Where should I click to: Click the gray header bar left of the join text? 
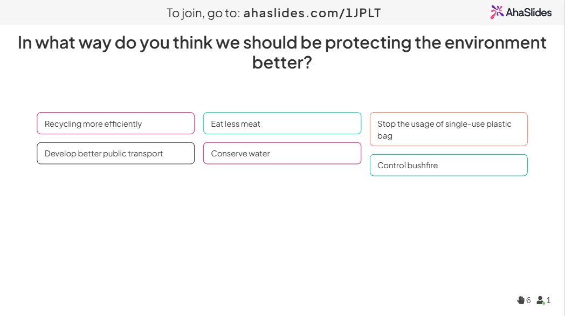click(x=83, y=12)
